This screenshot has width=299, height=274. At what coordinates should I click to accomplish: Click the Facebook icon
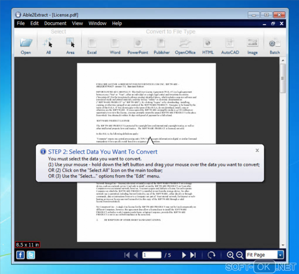pyautogui.click(x=21, y=255)
